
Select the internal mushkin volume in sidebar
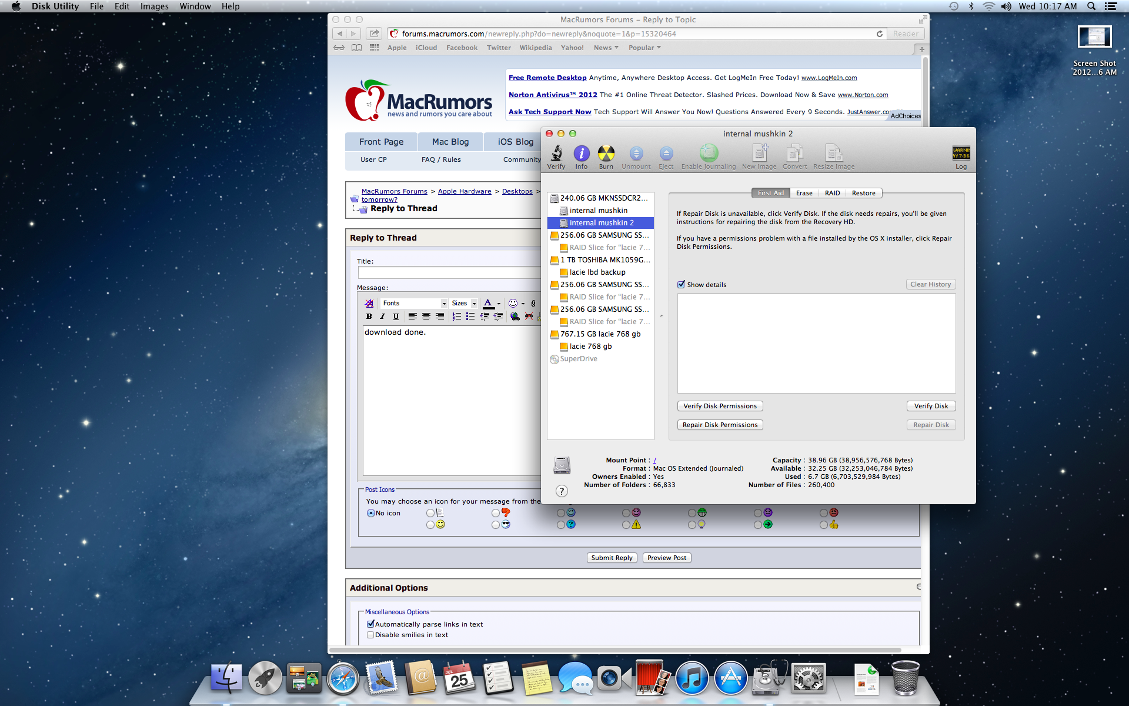click(x=599, y=210)
